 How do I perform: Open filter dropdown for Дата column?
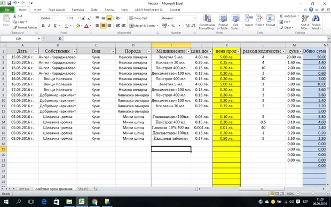coord(36,52)
